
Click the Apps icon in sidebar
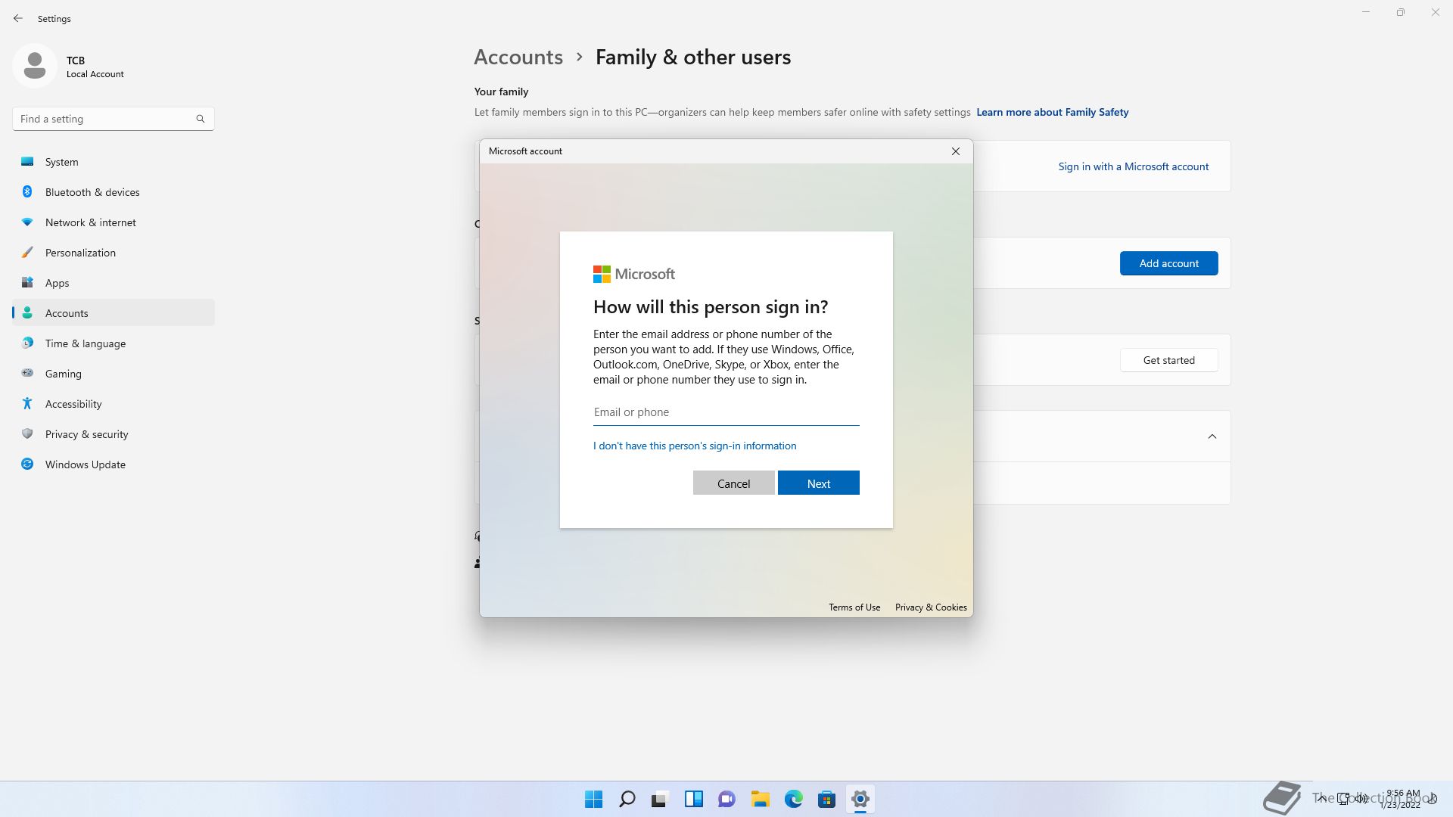click(27, 282)
